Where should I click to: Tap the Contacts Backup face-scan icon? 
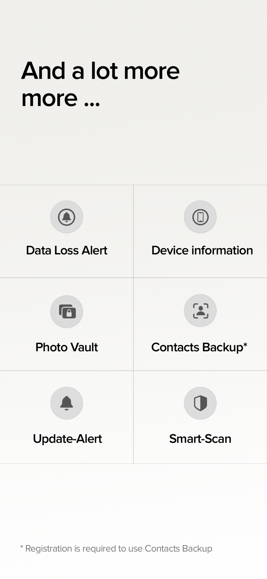pyautogui.click(x=200, y=310)
